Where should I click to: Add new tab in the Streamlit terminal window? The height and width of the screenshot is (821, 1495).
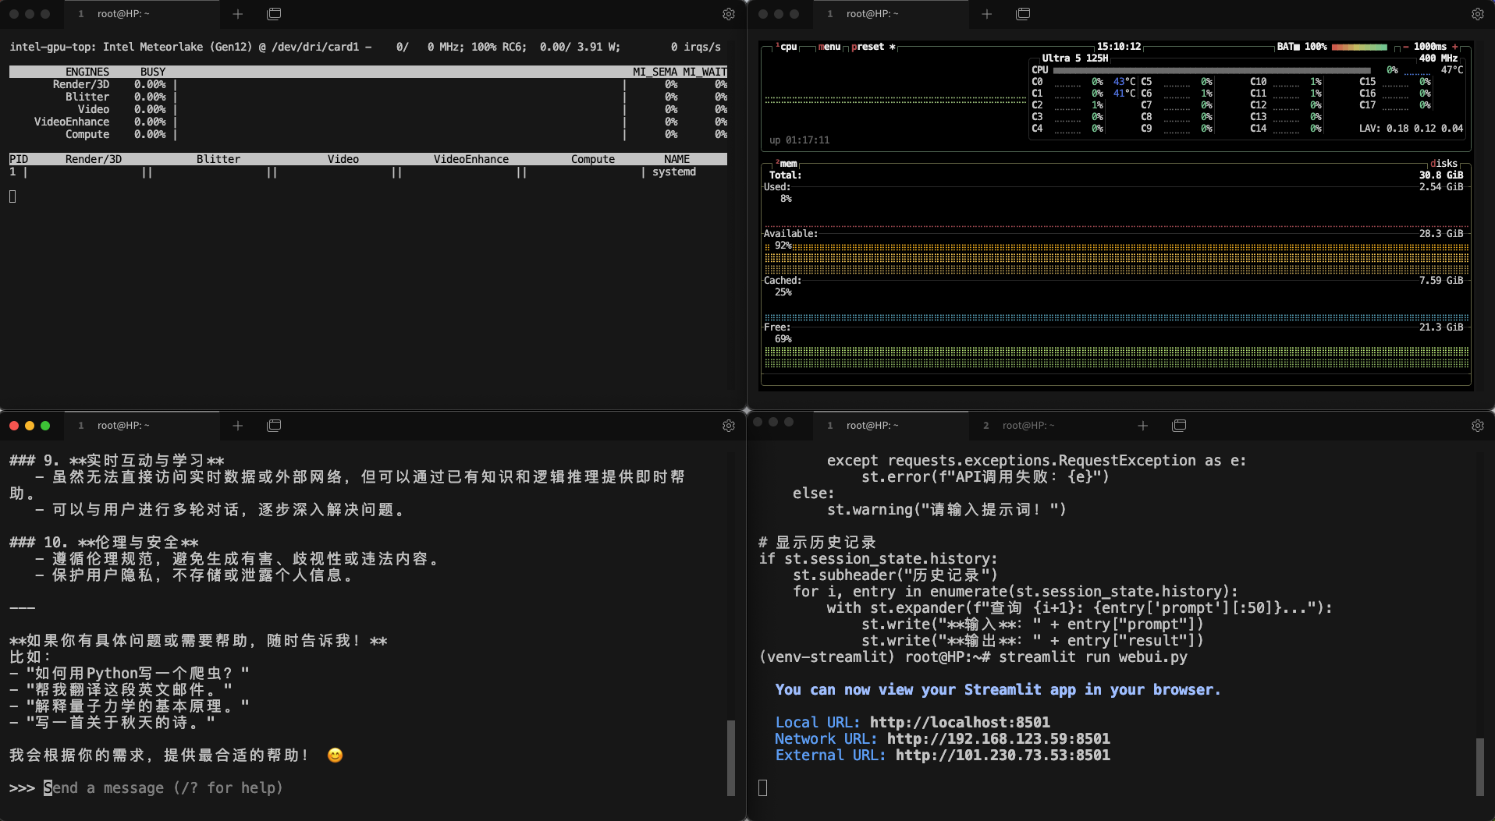pyautogui.click(x=1142, y=426)
